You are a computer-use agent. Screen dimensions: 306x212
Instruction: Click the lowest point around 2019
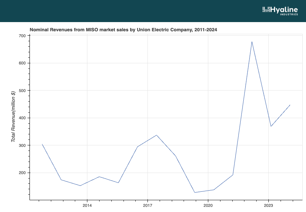click(x=195, y=192)
